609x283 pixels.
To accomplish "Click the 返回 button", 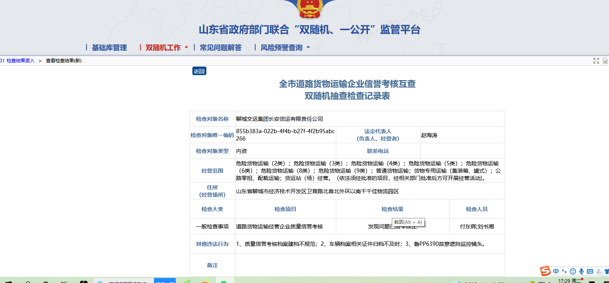I will 199,71.
